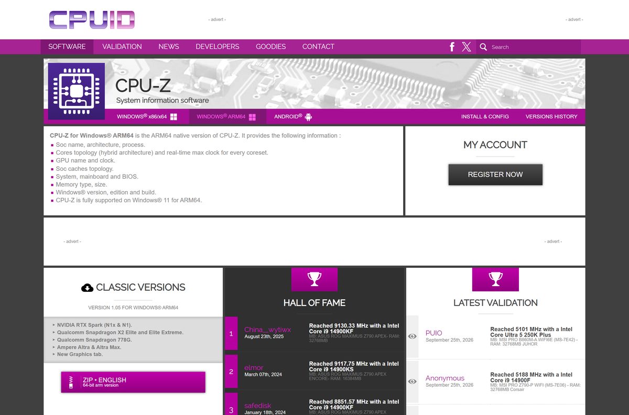Click 'Ampere Altra & Altra Max' changelog item
Viewport: 629px width, 415px height.
coord(89,347)
